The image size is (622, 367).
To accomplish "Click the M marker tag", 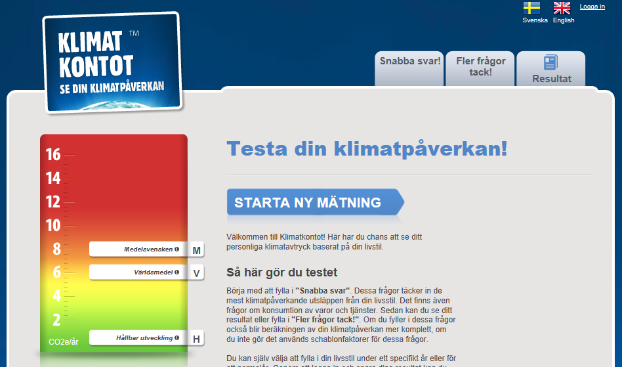I will click(196, 250).
